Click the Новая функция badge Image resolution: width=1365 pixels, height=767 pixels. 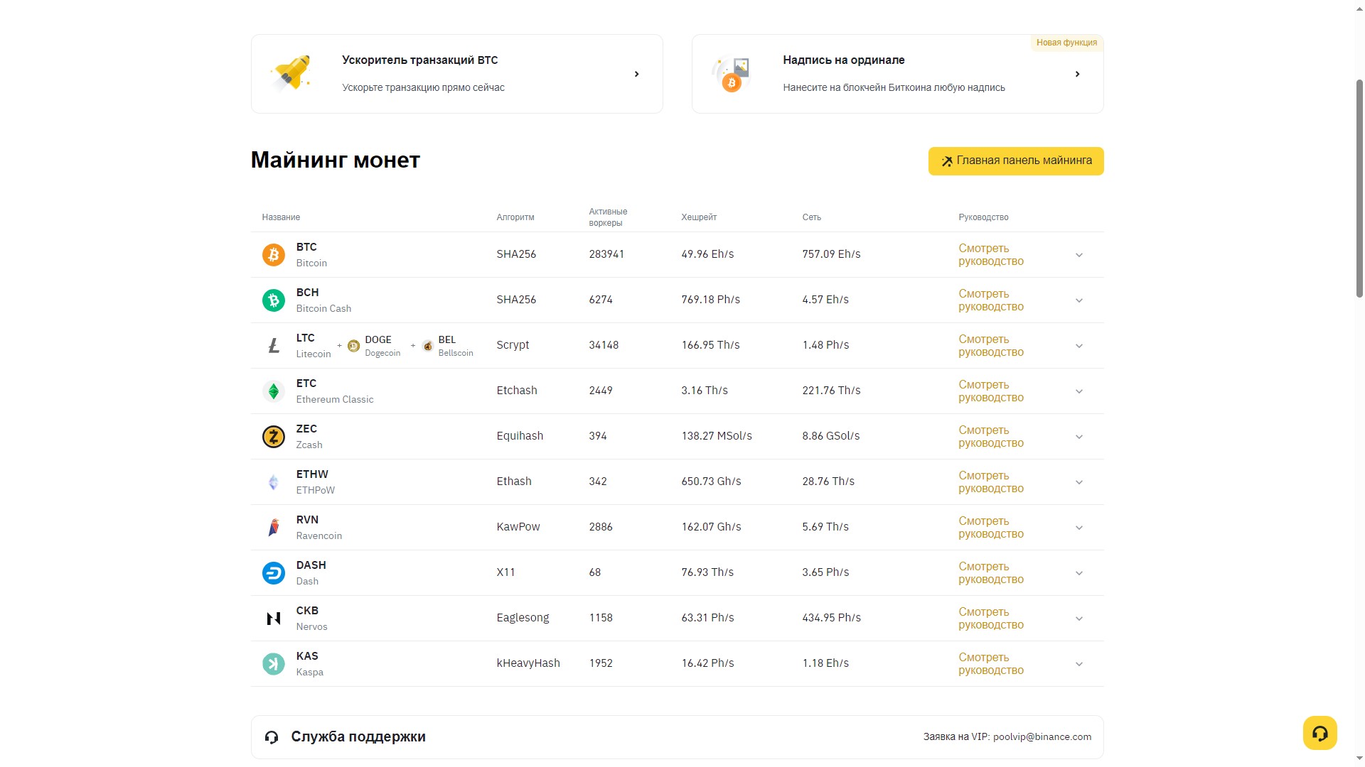pyautogui.click(x=1066, y=43)
